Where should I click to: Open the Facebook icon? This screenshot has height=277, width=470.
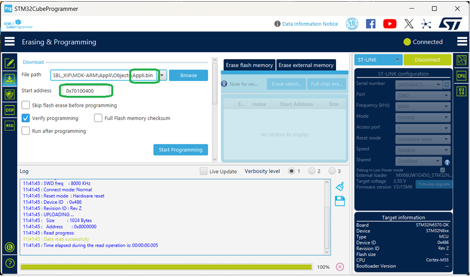tap(371, 24)
